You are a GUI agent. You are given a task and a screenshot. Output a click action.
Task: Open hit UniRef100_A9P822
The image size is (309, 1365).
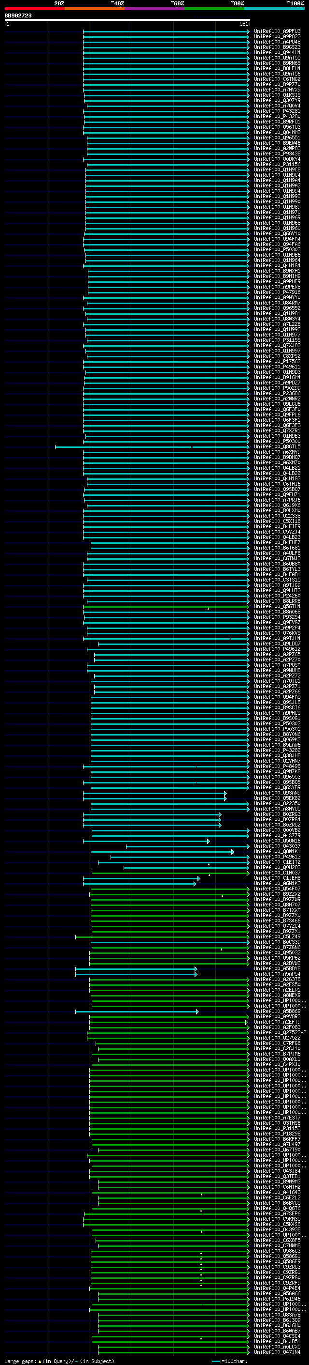pyautogui.click(x=277, y=37)
